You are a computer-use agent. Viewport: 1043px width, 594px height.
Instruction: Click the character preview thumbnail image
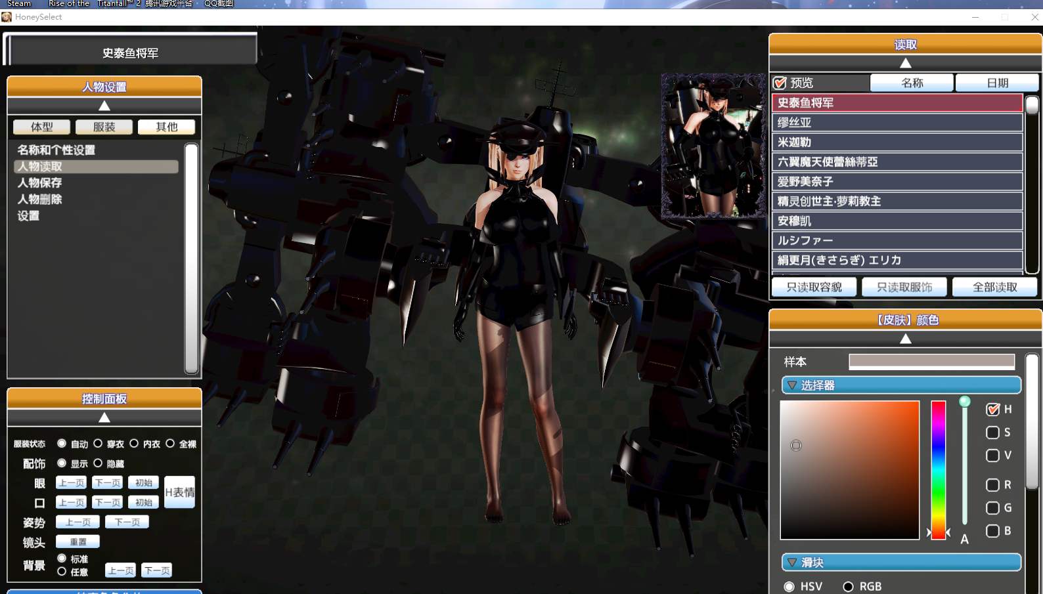pyautogui.click(x=713, y=146)
